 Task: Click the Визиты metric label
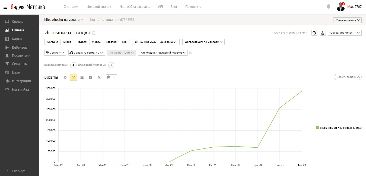point(51,77)
